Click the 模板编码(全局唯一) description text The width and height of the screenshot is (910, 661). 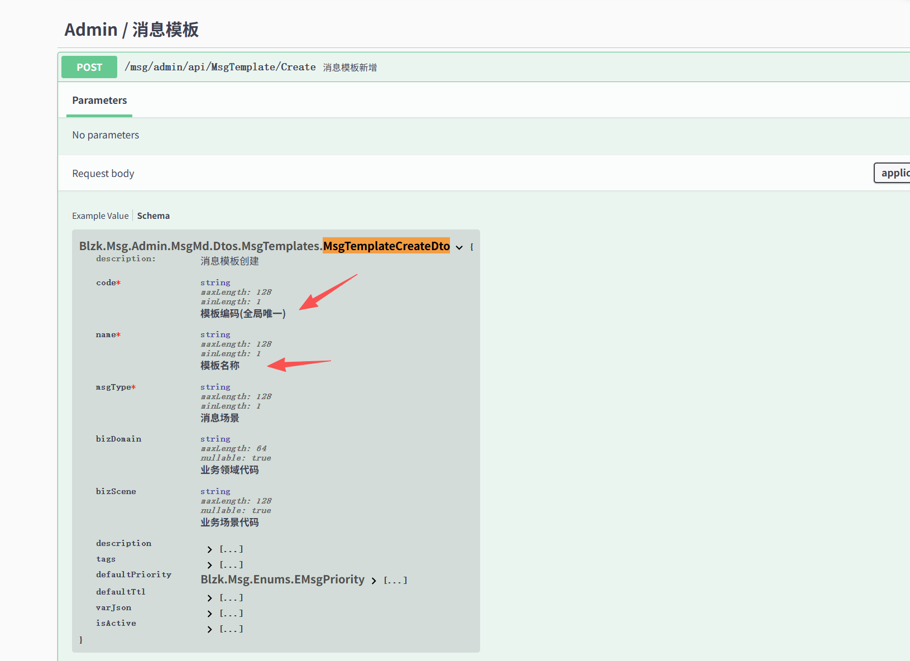(243, 314)
